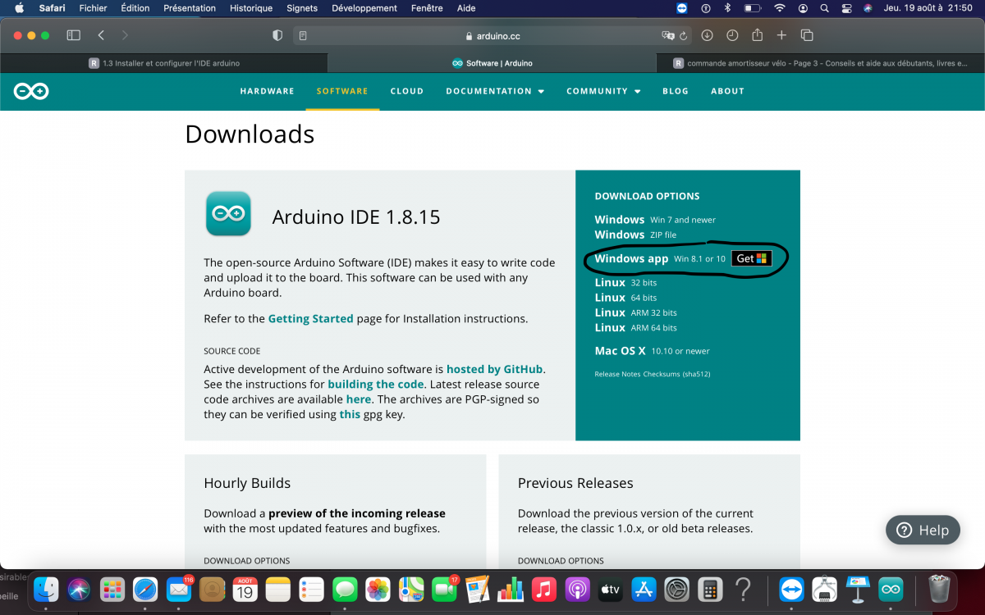985x615 pixels.
Task: Open the Développement menu in the menu bar
Action: (364, 8)
